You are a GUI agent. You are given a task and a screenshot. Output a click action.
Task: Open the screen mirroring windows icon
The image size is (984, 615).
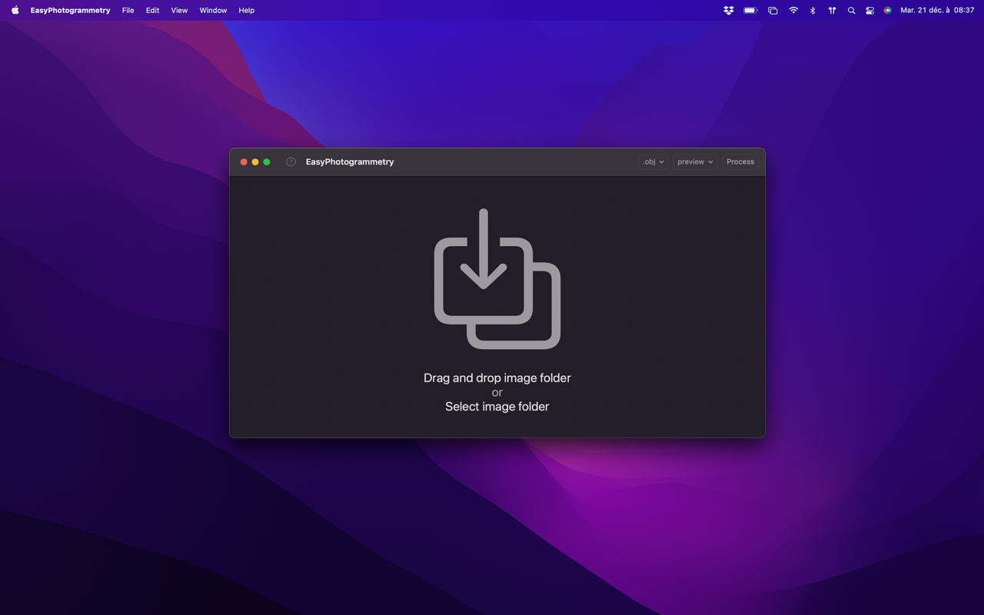[773, 11]
